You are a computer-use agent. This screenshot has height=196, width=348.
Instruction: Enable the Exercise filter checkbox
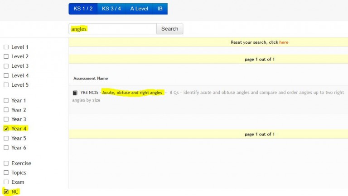[6, 163]
